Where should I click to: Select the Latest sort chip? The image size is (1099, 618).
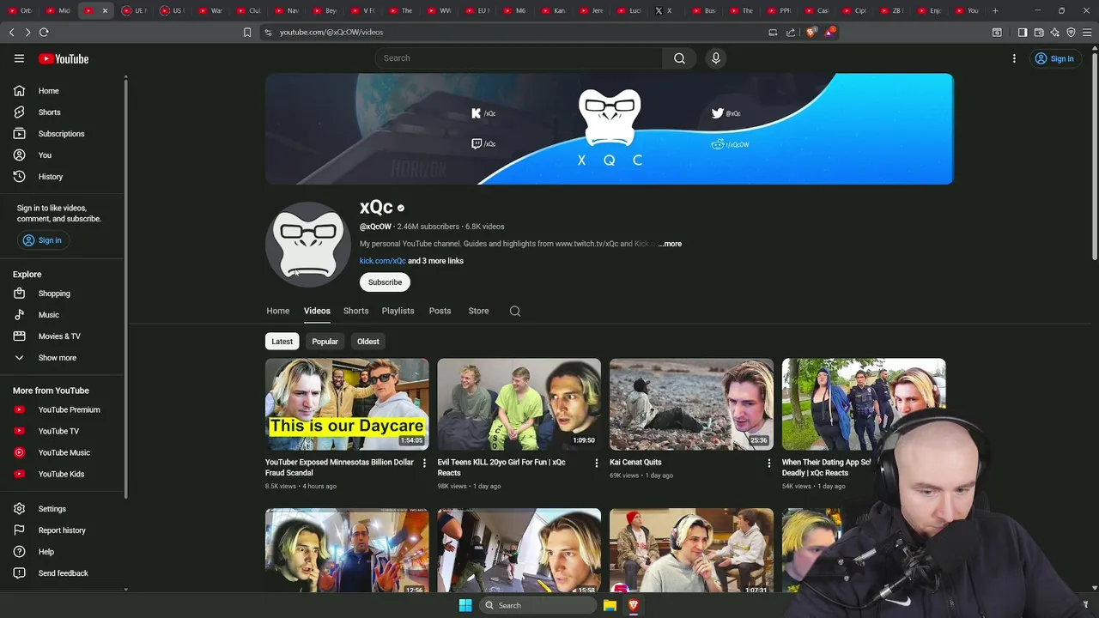click(x=282, y=342)
